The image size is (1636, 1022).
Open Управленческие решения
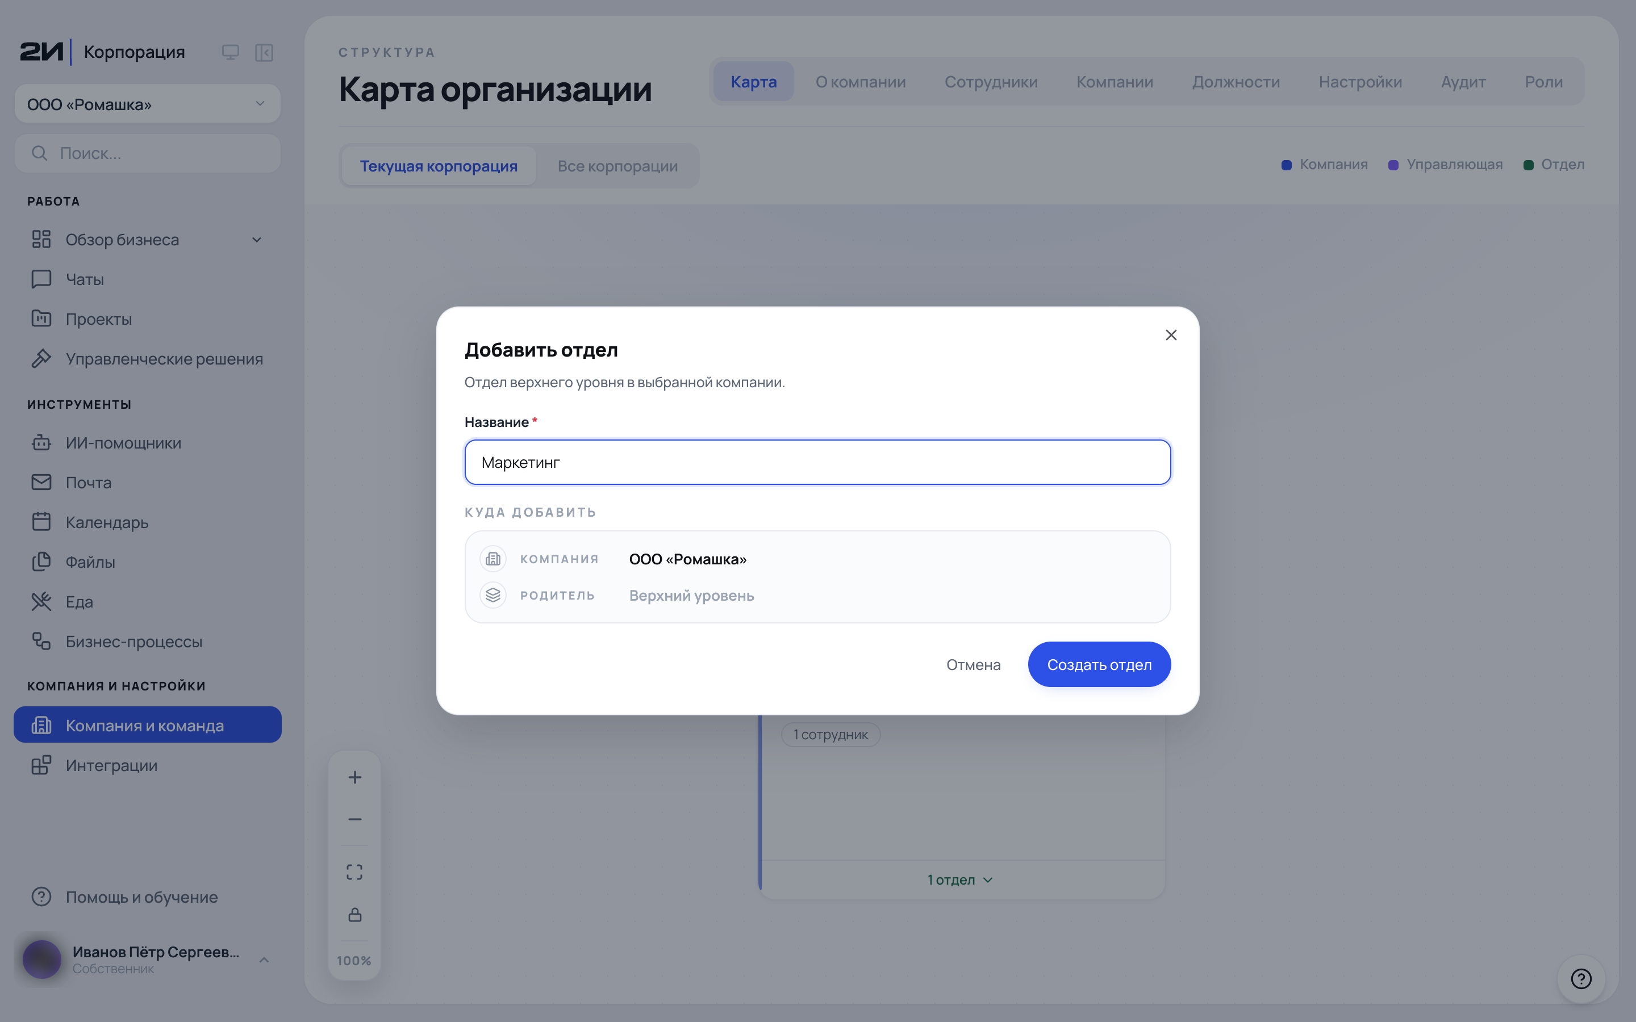[147, 359]
